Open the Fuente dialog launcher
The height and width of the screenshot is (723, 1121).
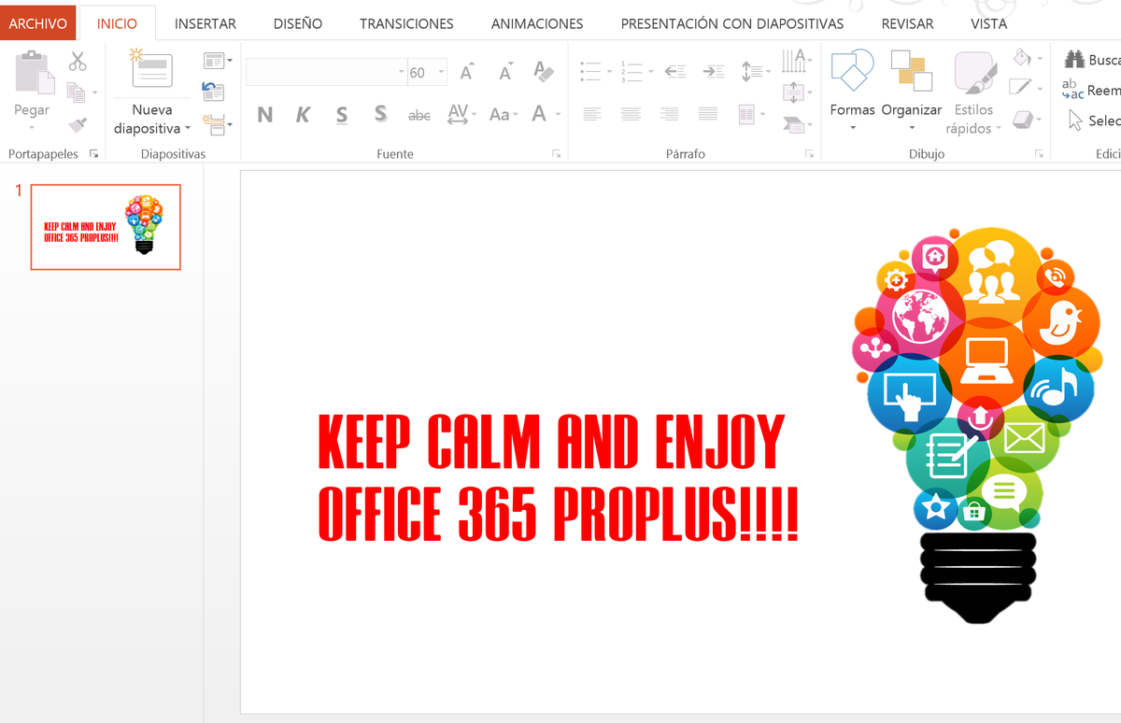point(557,154)
